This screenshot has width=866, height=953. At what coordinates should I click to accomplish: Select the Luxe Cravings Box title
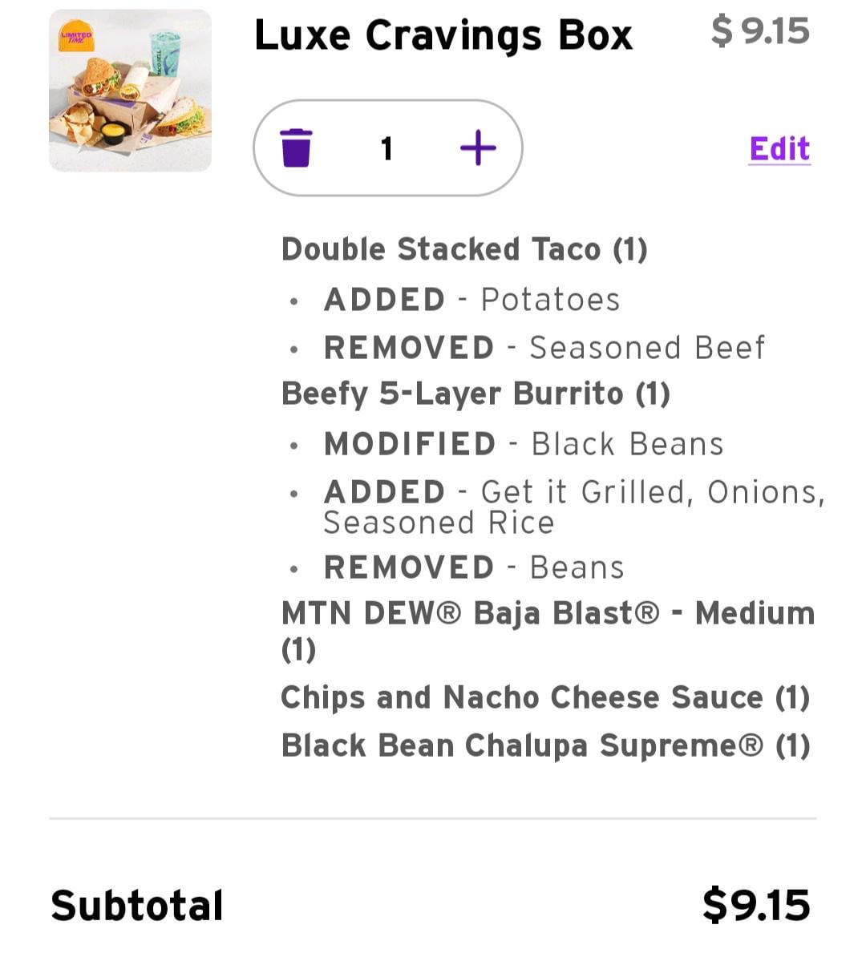pos(443,36)
